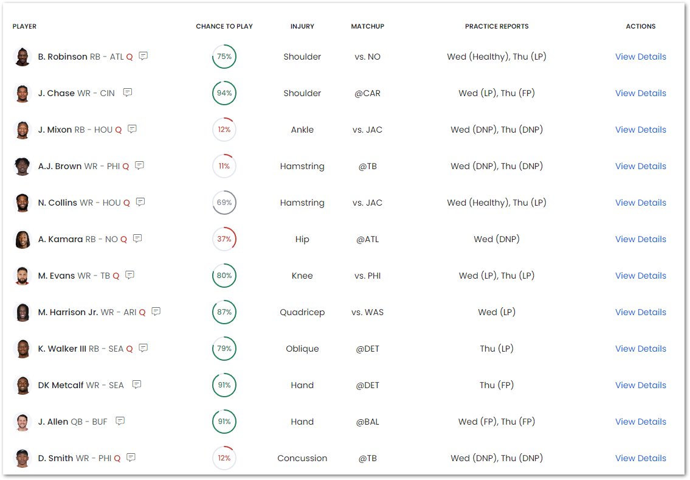
Task: Click the Player column header
Action: pyautogui.click(x=25, y=26)
